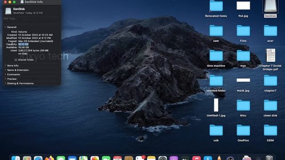Click the Available value 16.08 GB
The image size is (285, 160).
pos(24,48)
